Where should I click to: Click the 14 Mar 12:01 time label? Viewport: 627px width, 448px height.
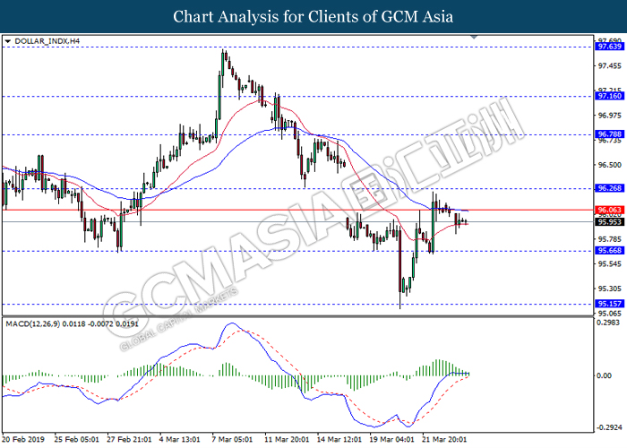click(339, 439)
